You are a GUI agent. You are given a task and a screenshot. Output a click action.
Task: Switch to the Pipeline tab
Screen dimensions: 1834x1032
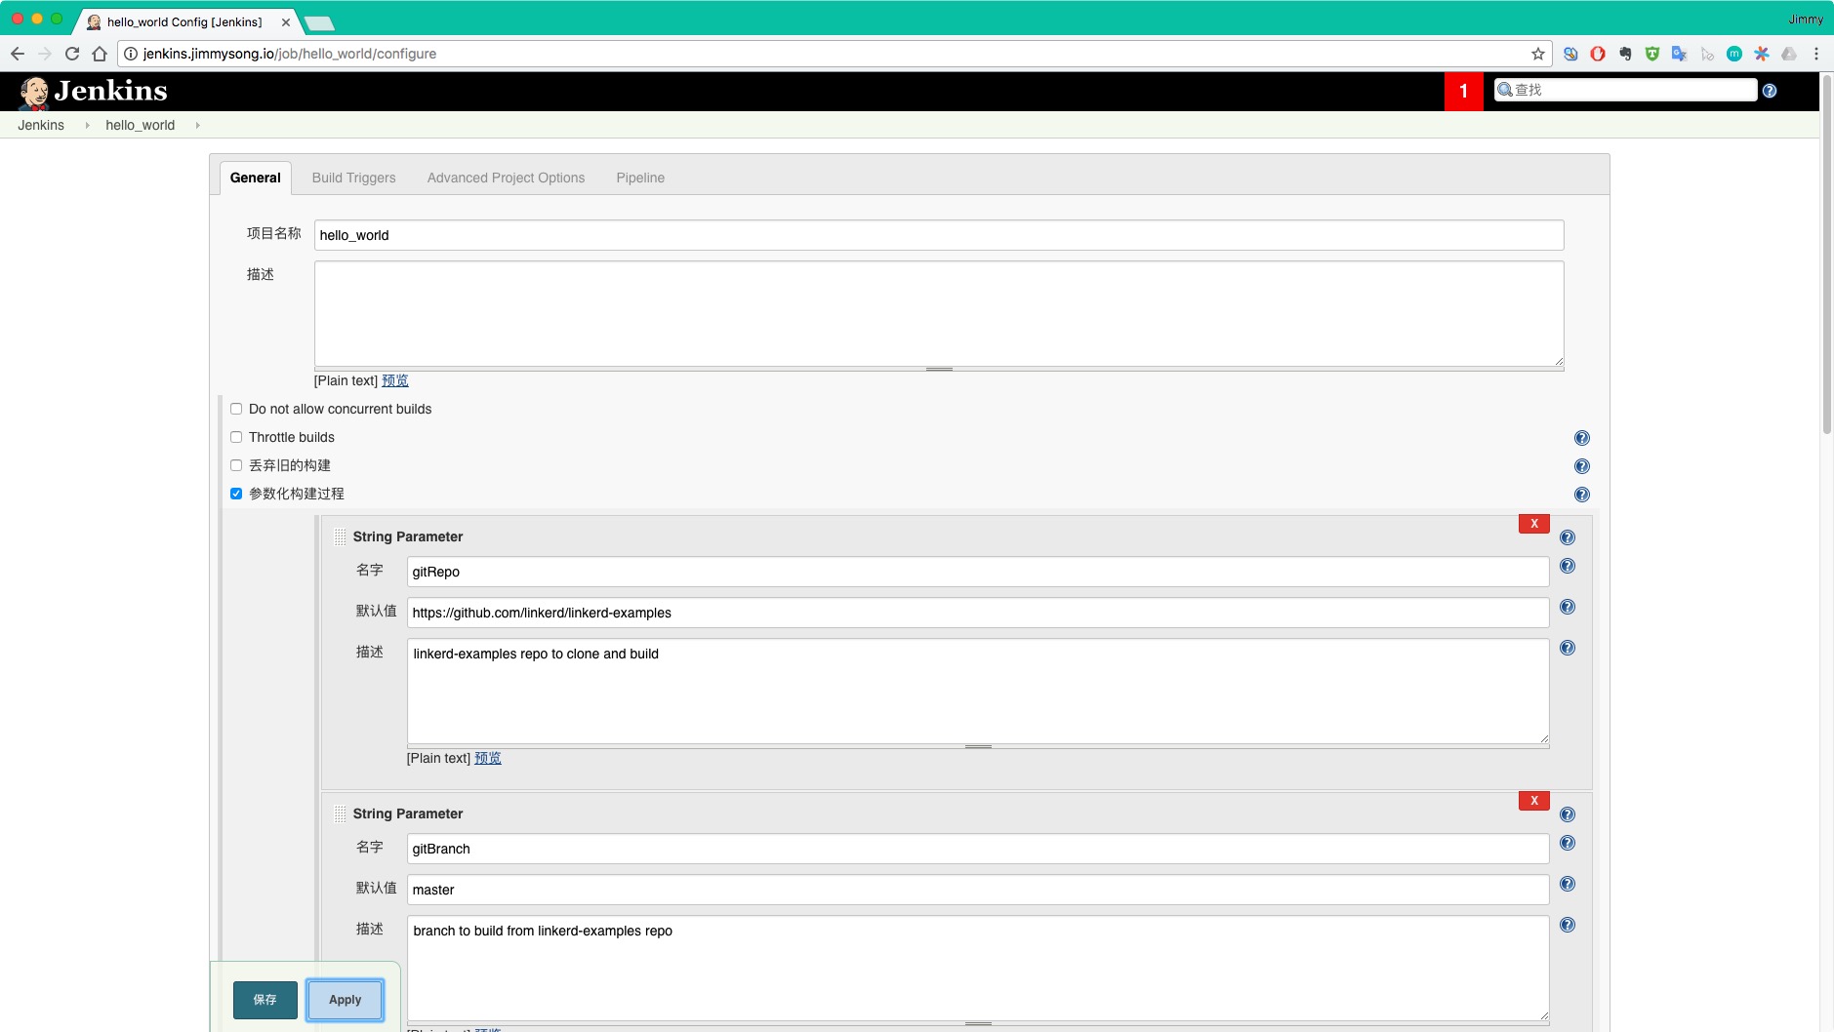(640, 178)
